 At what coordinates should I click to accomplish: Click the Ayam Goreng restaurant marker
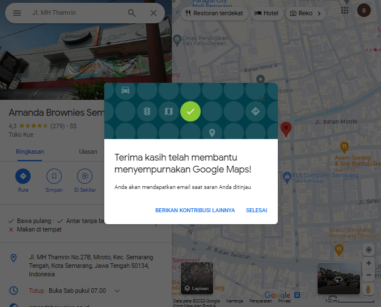344,147
